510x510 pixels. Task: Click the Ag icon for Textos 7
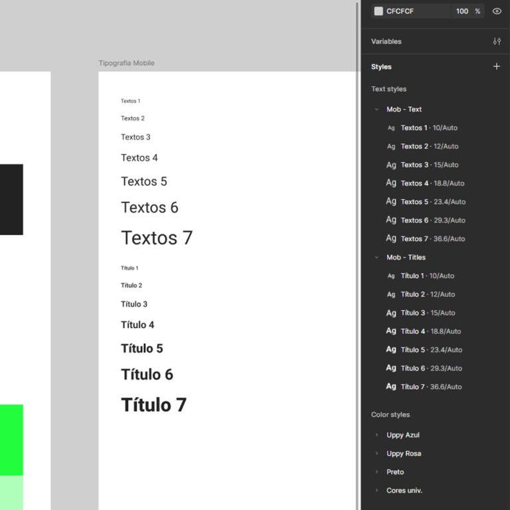[391, 238]
